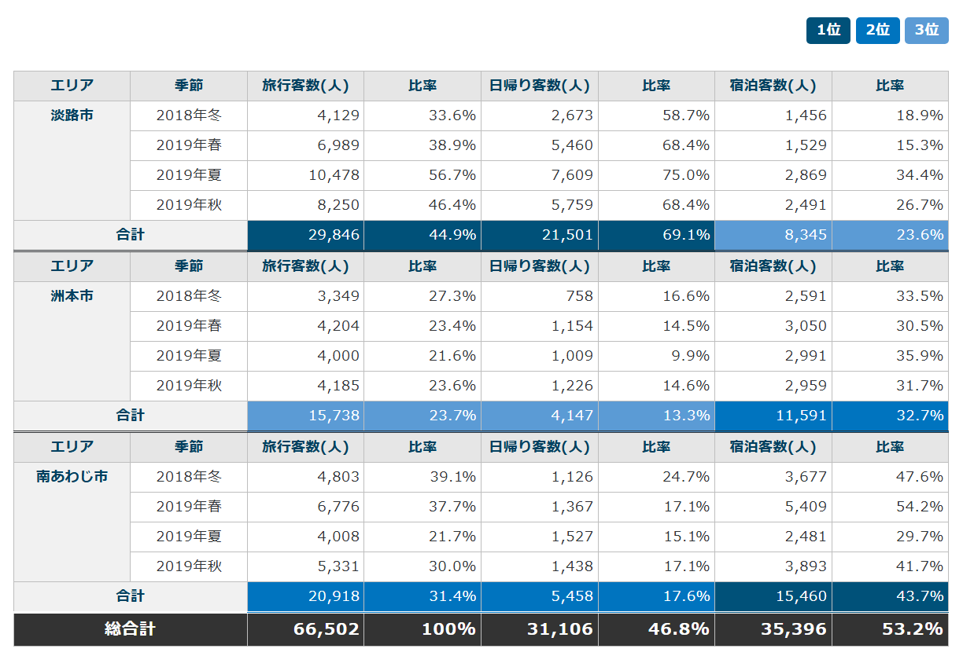Click the 3位 rank legend badge
Screen dimensions: 963x656
pyautogui.click(x=926, y=31)
